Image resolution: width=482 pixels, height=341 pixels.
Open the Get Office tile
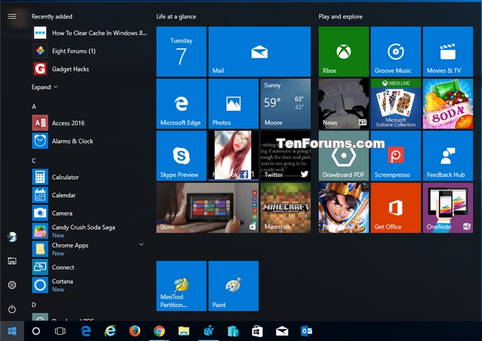click(x=396, y=208)
